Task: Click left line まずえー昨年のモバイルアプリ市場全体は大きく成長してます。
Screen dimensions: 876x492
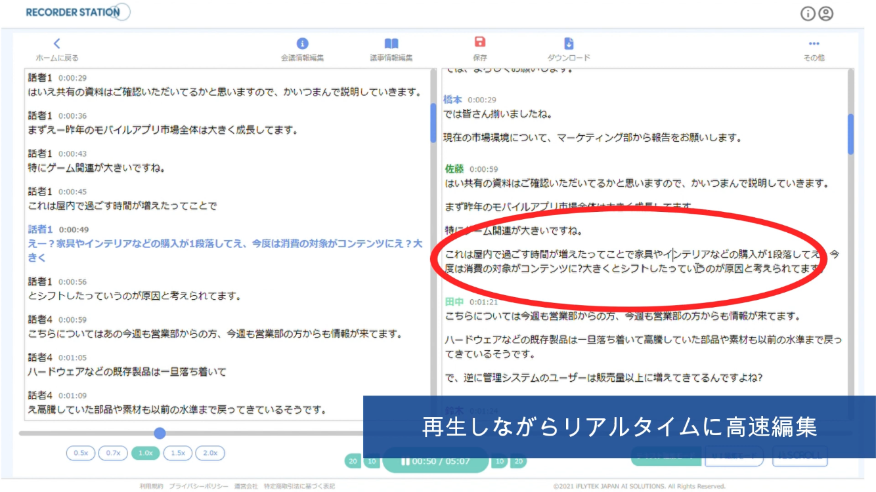Action: click(x=163, y=130)
